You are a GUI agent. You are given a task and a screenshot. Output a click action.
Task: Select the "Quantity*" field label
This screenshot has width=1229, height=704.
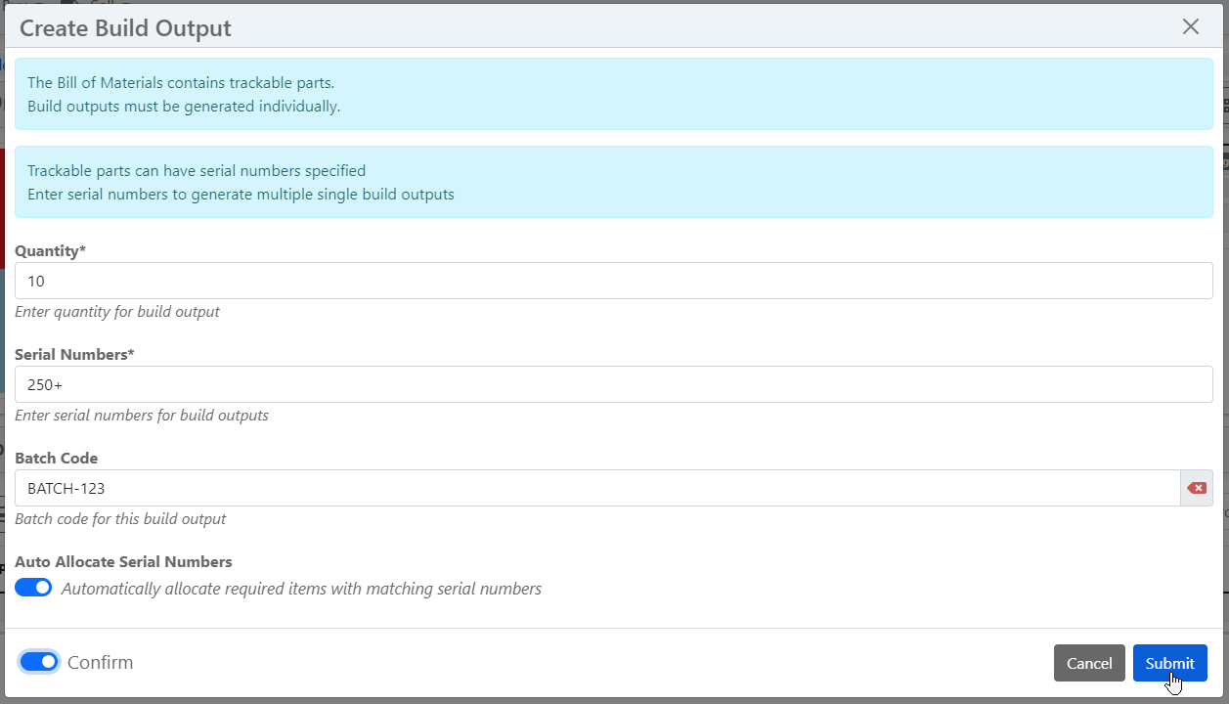(50, 251)
